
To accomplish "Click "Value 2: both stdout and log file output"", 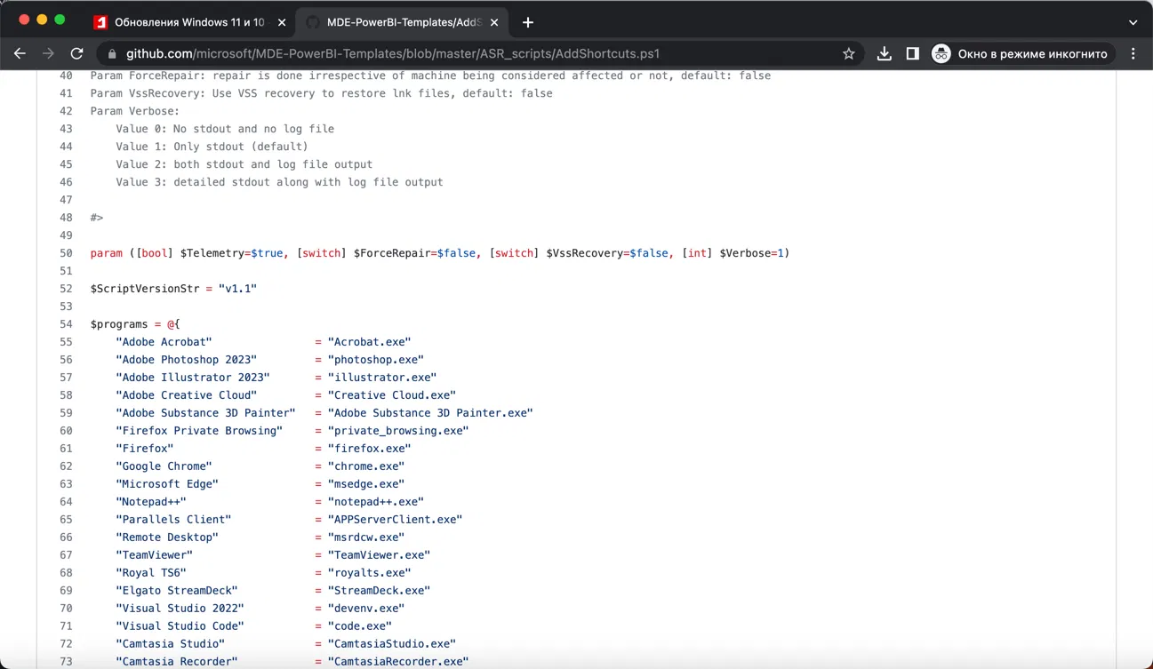I will pos(244,164).
